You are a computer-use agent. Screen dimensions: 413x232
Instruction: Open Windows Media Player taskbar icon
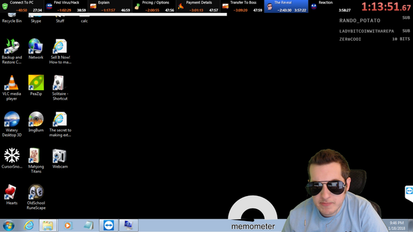[68, 226]
